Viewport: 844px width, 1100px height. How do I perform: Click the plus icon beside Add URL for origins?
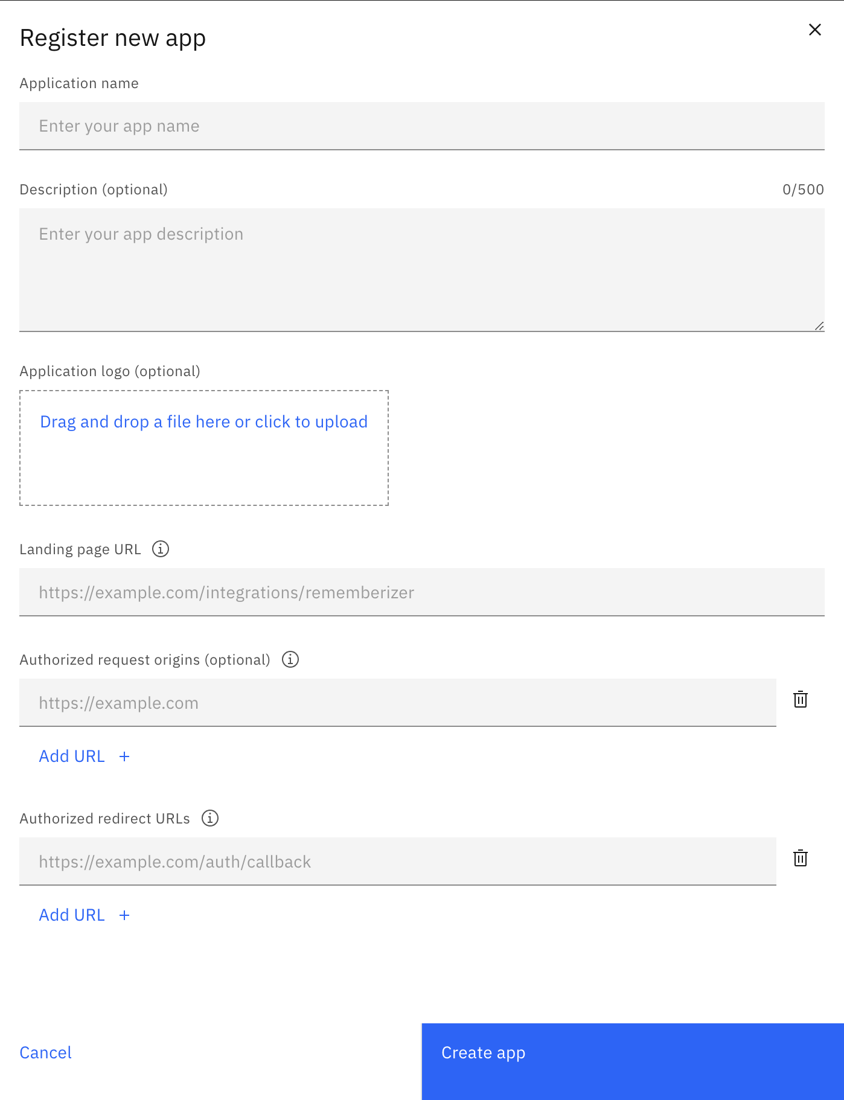pos(125,756)
